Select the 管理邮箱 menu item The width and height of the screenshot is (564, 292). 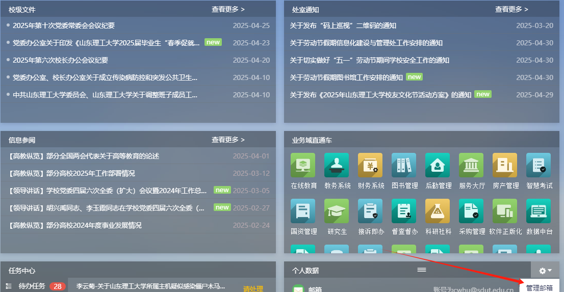pyautogui.click(x=539, y=288)
